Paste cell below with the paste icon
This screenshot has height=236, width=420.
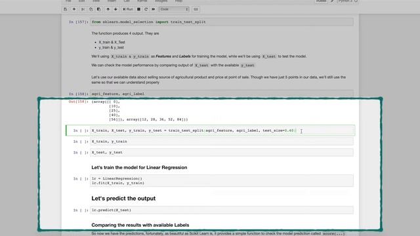click(98, 9)
